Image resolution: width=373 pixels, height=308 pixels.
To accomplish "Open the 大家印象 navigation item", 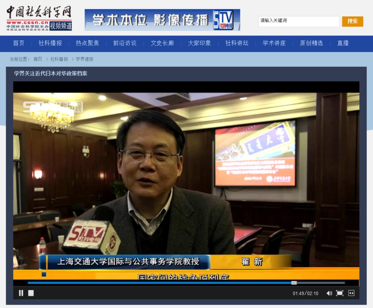I will [x=199, y=43].
